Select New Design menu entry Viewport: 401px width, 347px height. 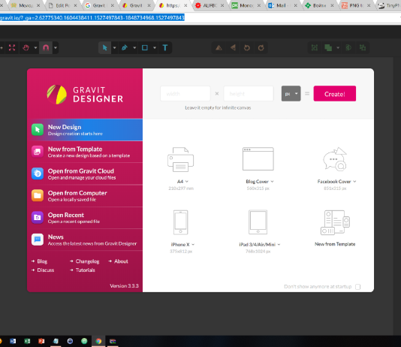85,130
